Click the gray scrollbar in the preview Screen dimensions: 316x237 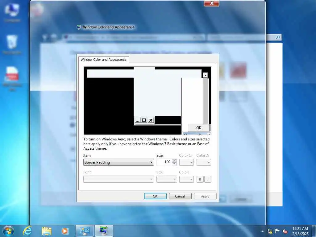click(x=206, y=101)
